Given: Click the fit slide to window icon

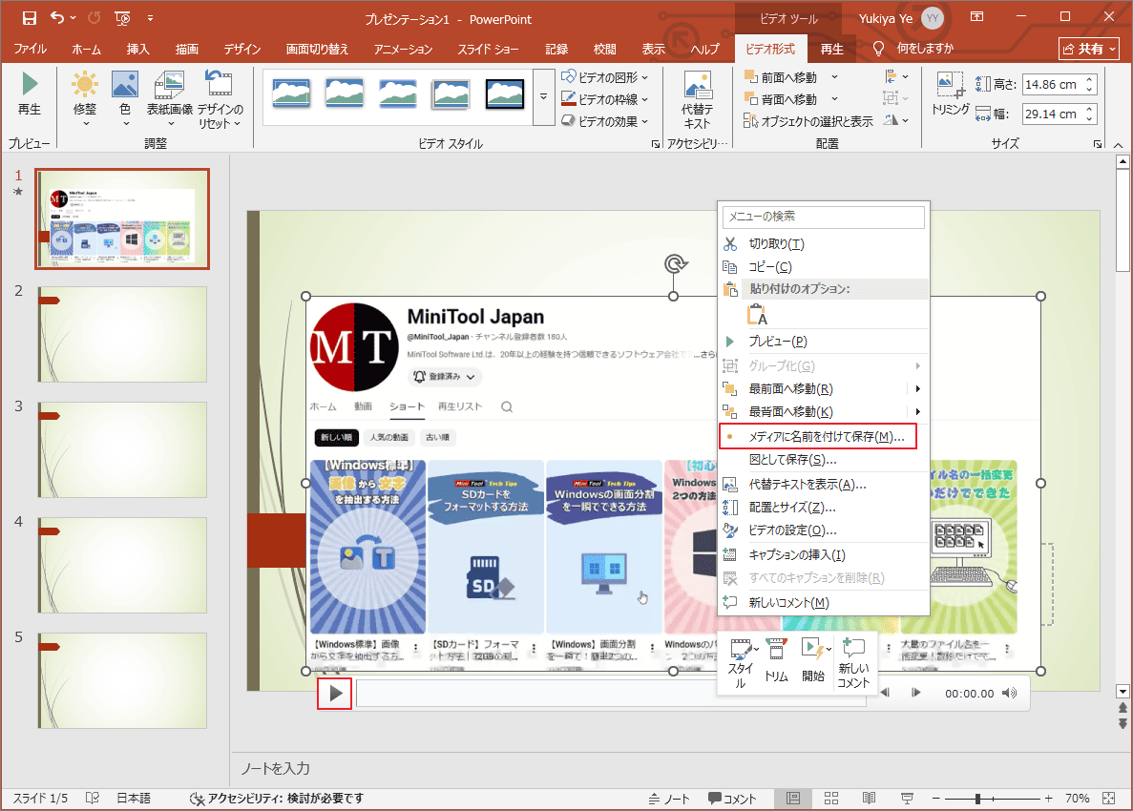Looking at the screenshot, I should click(1109, 798).
